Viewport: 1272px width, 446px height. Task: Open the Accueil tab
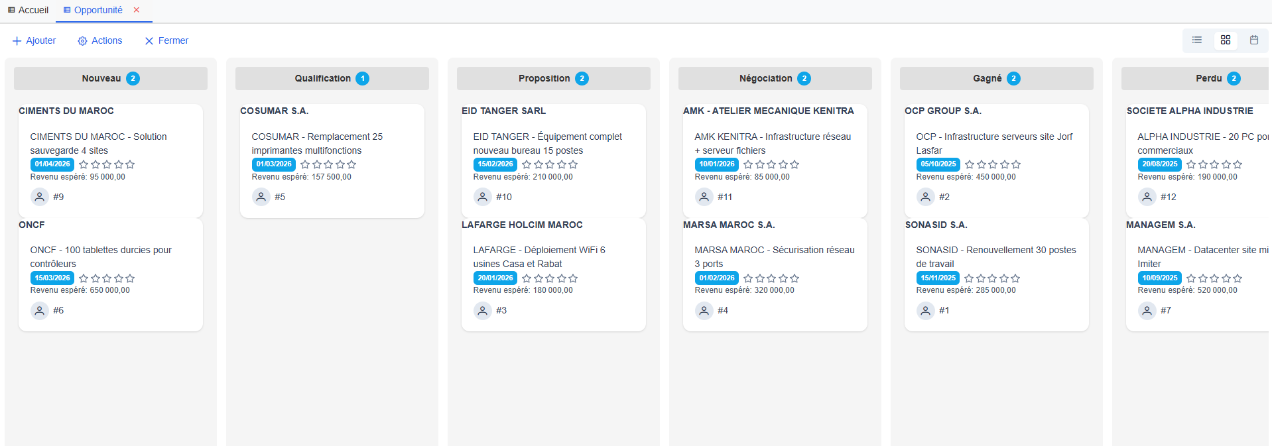(29, 10)
